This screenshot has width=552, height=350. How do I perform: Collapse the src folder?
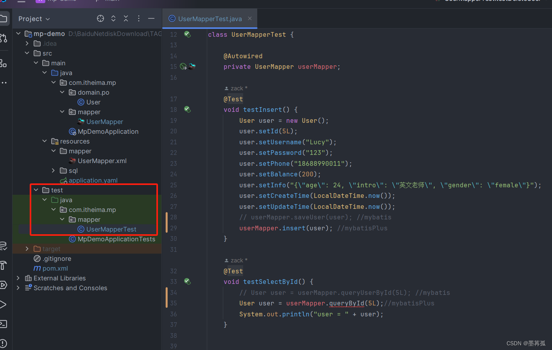[x=27, y=53]
